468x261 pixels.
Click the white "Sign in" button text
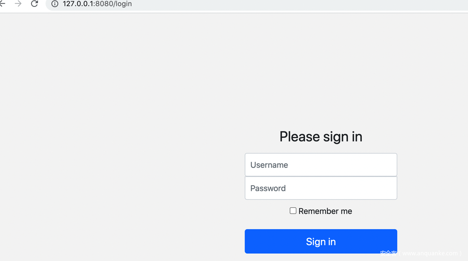[321, 242]
